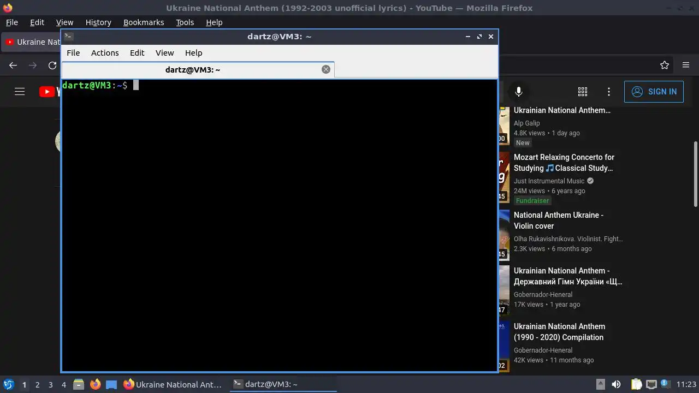
Task: Click the New badge under Alp Galip video
Action: 523,143
